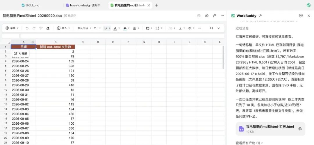
Task: Click the cloud upload icon
Action: (x=207, y=16)
